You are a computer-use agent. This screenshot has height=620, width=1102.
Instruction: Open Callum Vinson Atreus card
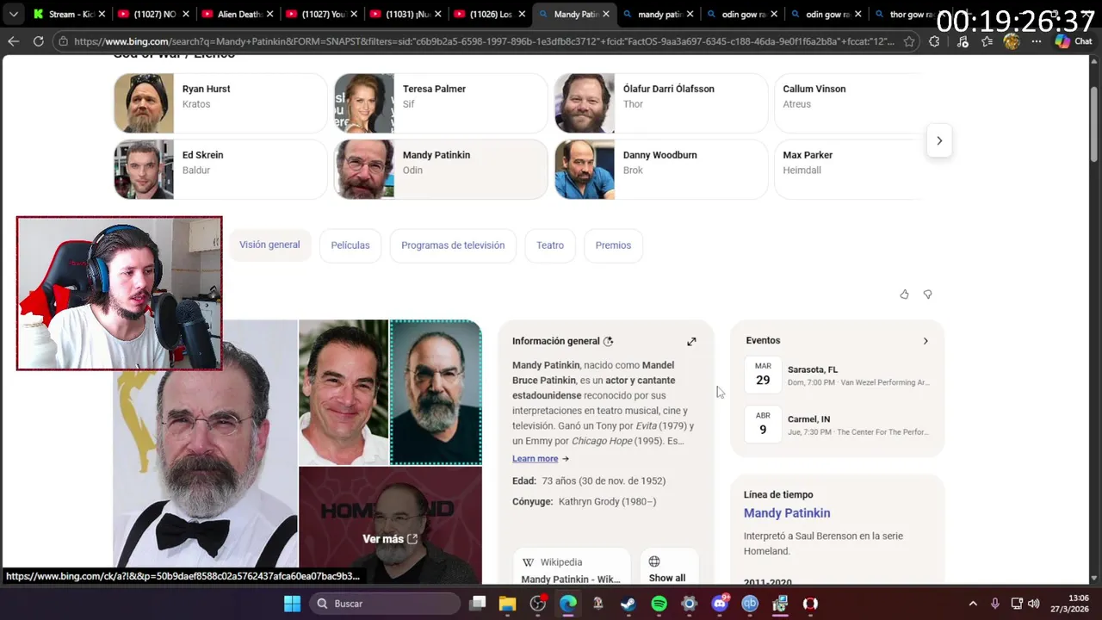pos(848,103)
